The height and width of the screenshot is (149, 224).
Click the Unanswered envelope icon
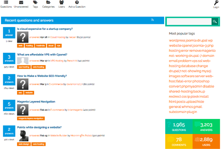click(21, 2)
